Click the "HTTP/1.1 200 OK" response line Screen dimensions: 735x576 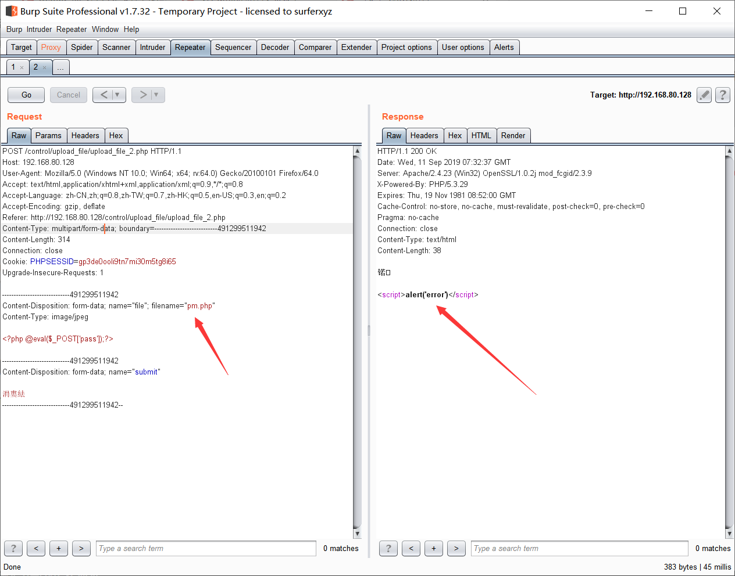(407, 152)
